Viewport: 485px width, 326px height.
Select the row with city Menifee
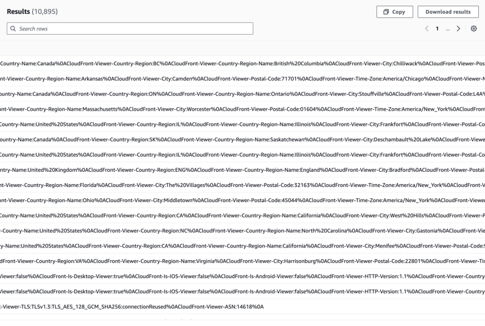click(242, 246)
